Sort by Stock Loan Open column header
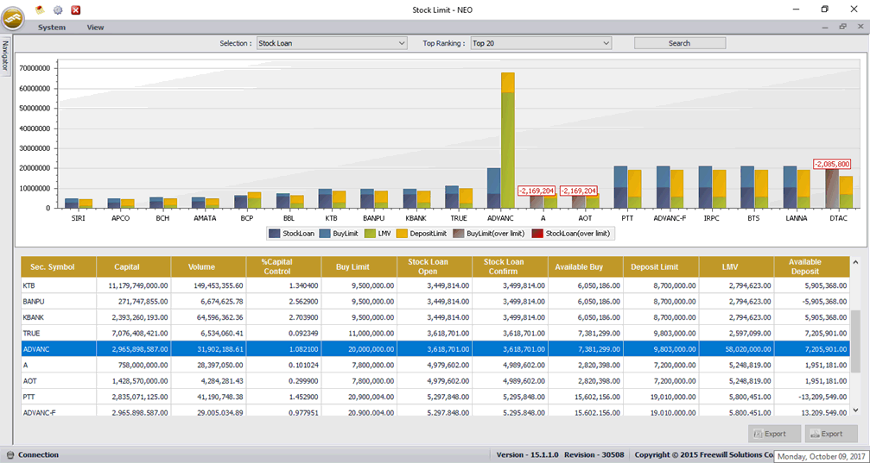The height and width of the screenshot is (463, 870). pos(435,267)
